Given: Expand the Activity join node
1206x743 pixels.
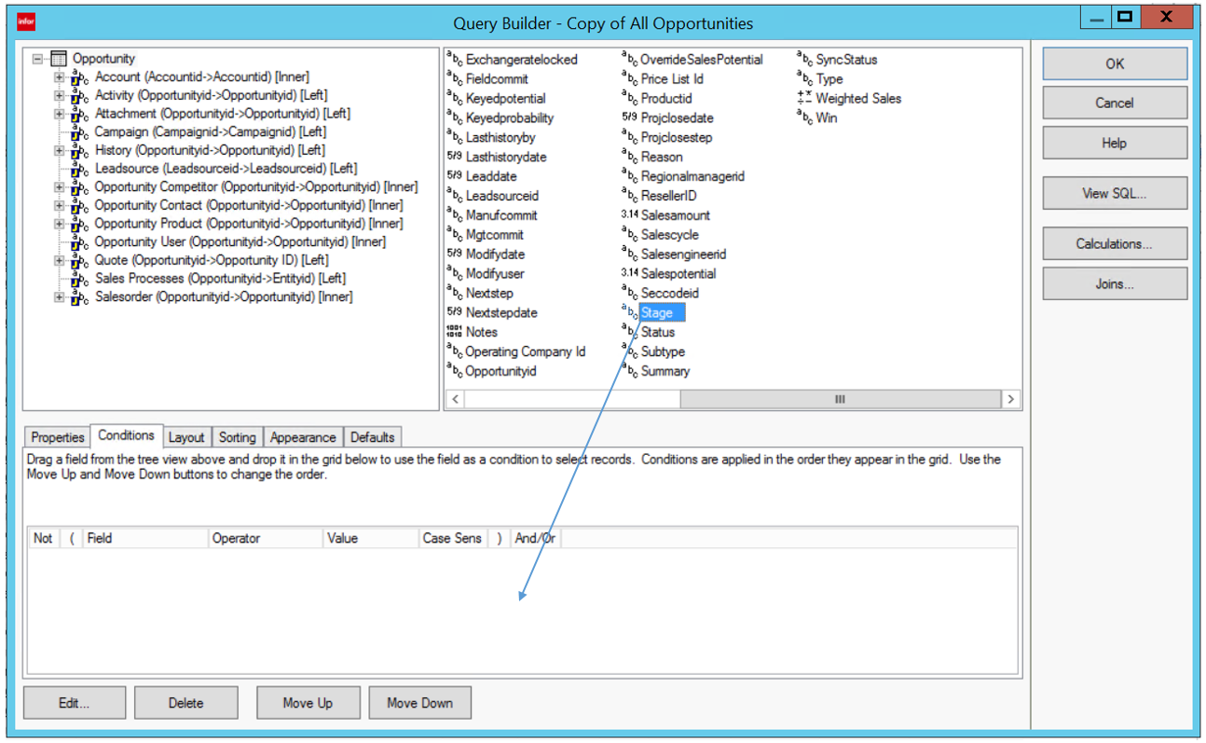Looking at the screenshot, I should (60, 95).
